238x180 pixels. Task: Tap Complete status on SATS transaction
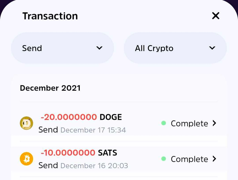point(189,159)
